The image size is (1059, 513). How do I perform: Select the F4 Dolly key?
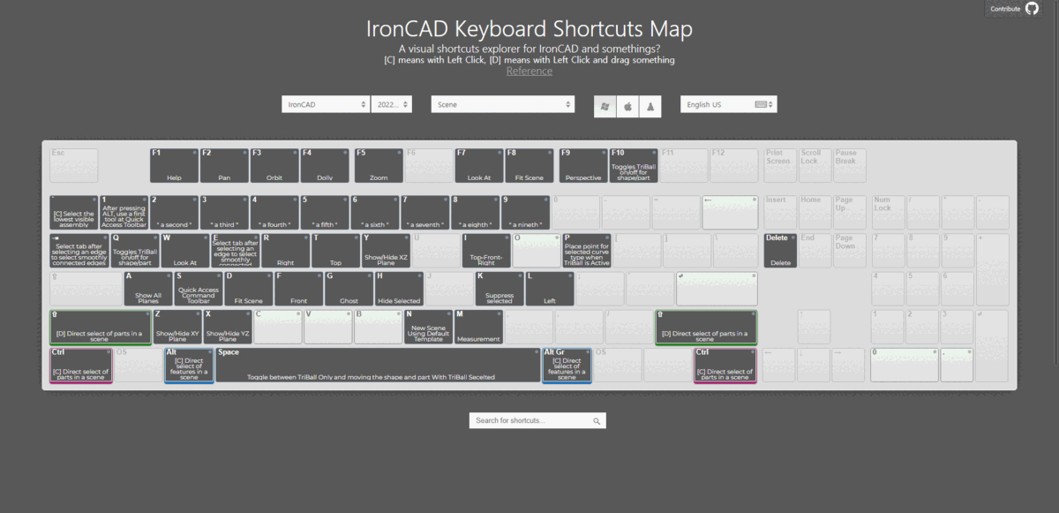(x=325, y=166)
